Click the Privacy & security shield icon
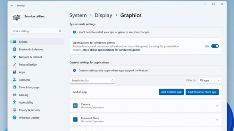 tap(14, 110)
